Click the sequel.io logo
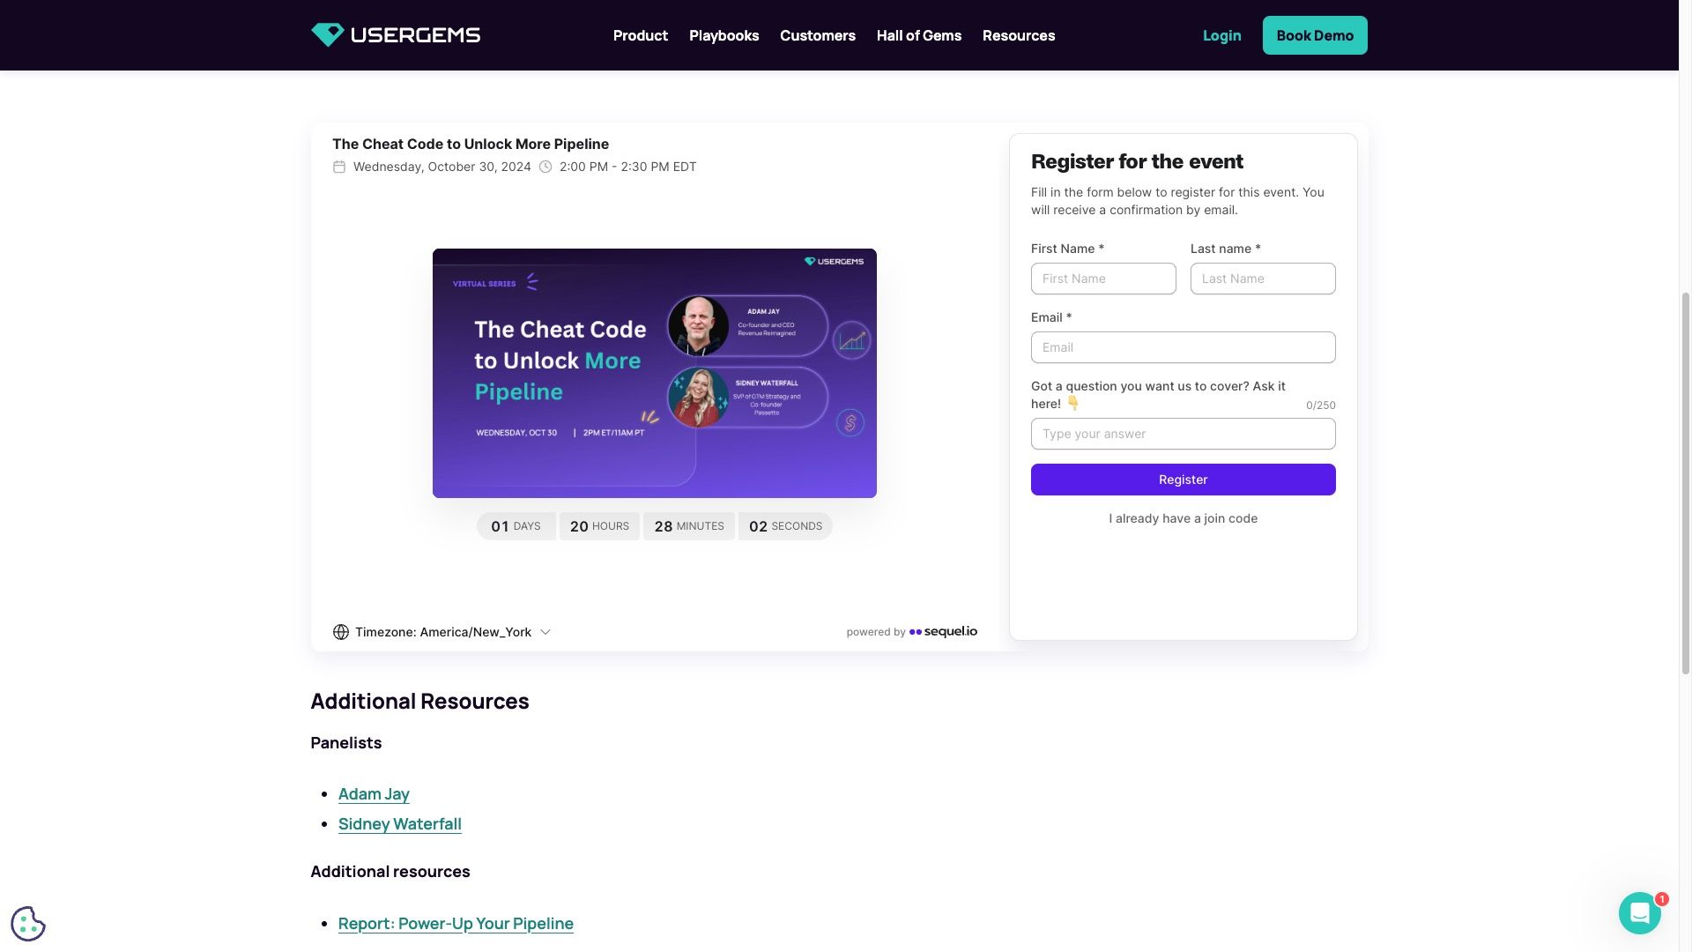The width and height of the screenshot is (1692, 952). [943, 631]
